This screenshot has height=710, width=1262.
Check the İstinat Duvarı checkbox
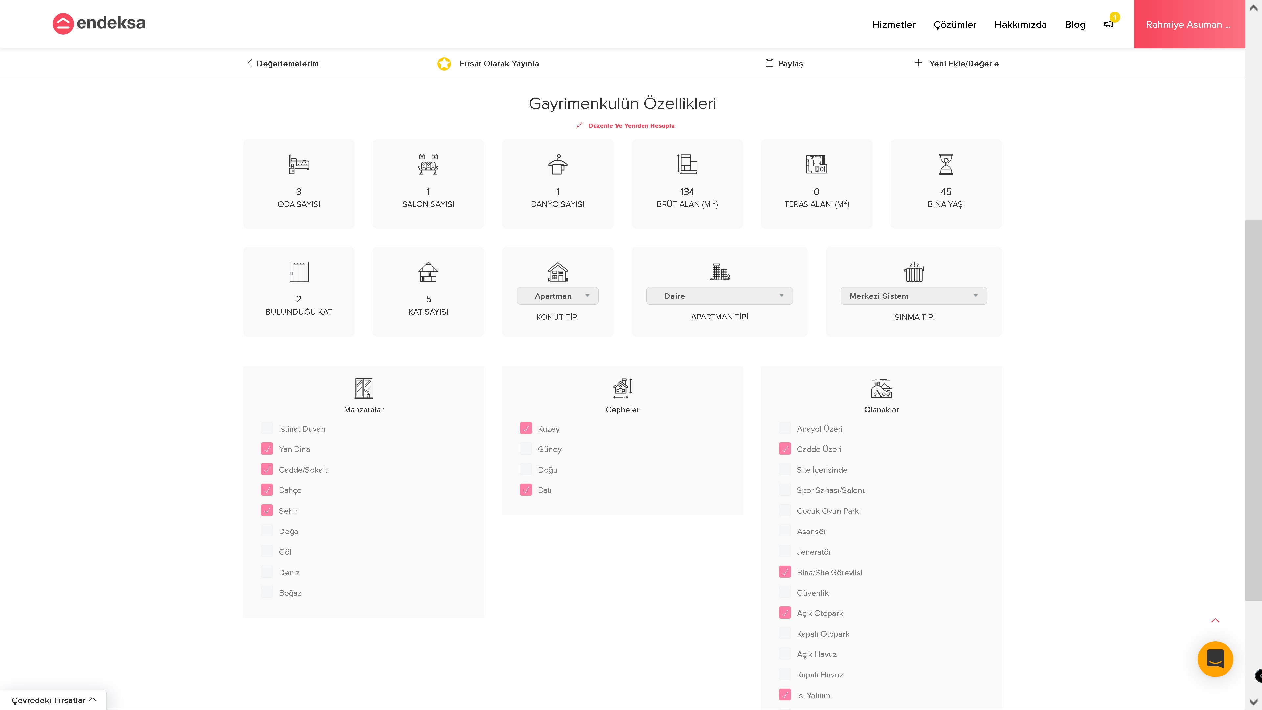[x=267, y=428]
